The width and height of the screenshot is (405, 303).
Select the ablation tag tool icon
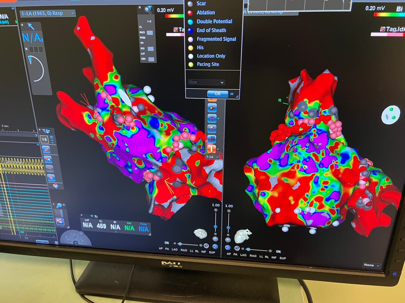click(212, 108)
